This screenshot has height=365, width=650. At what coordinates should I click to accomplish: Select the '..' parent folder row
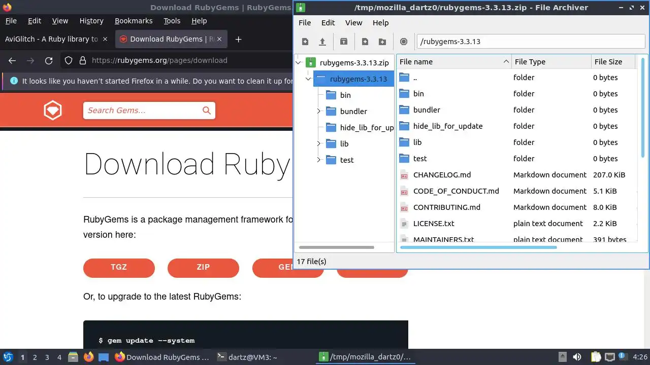tap(516, 78)
